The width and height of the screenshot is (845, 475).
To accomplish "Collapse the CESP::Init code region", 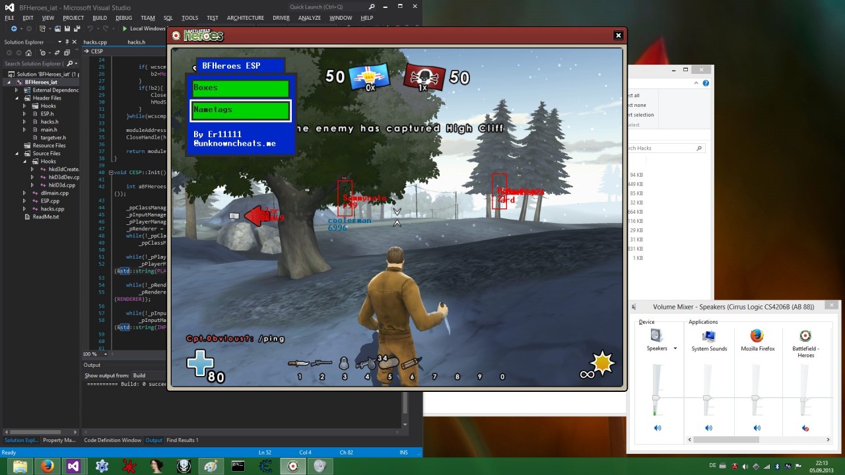I will pyautogui.click(x=111, y=172).
